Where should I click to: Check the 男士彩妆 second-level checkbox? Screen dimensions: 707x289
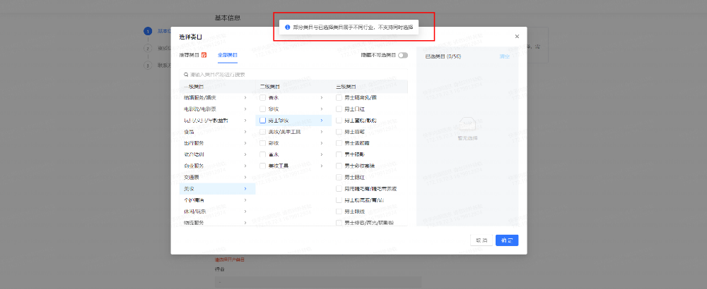pos(263,121)
